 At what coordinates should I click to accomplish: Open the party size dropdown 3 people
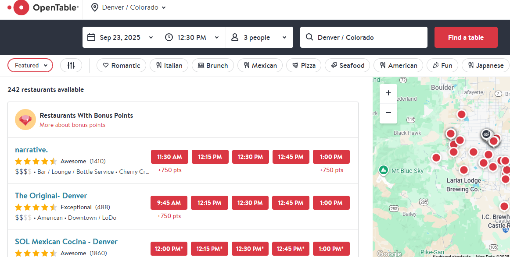[x=259, y=37]
